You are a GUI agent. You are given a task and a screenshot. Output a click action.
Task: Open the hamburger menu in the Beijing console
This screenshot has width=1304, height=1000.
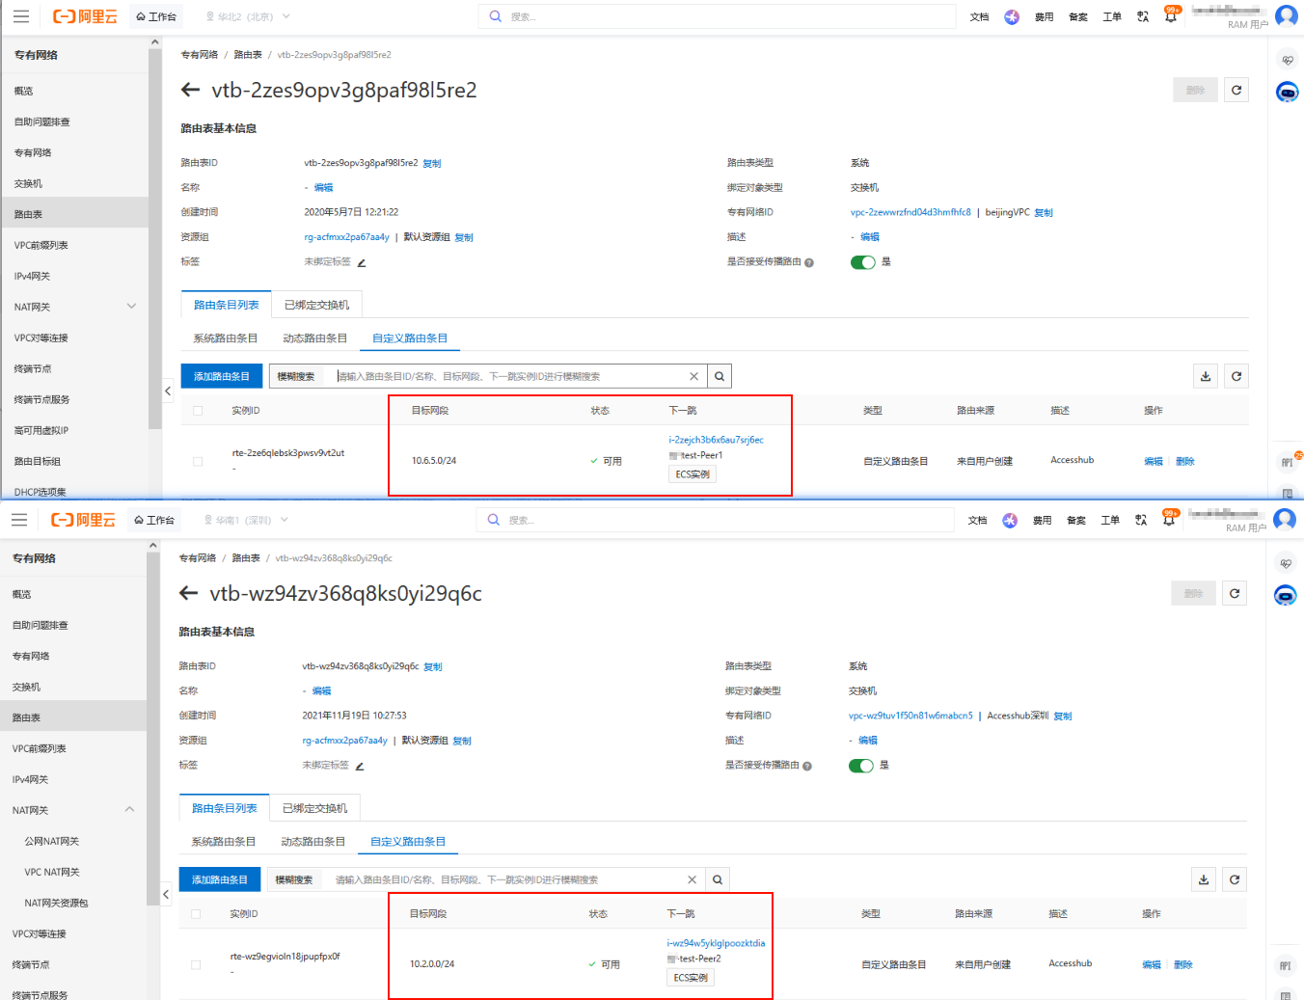point(21,16)
